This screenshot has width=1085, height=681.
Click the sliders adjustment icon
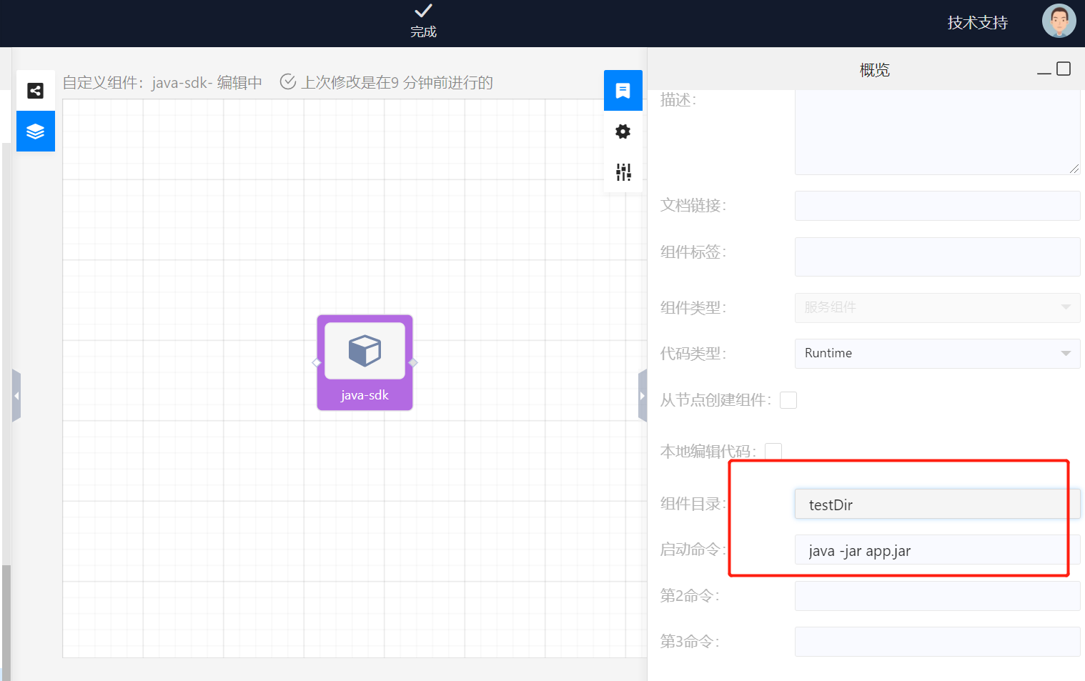coord(623,172)
